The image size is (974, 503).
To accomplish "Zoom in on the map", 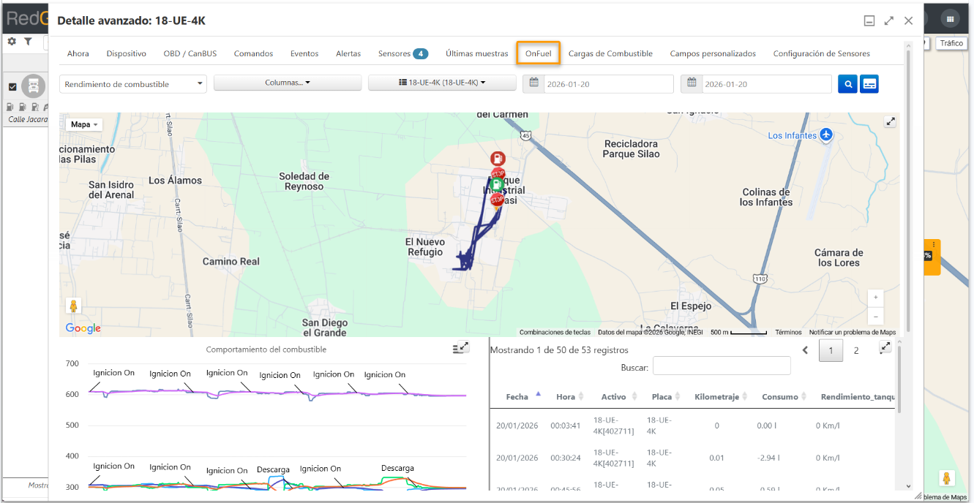I will [x=876, y=298].
